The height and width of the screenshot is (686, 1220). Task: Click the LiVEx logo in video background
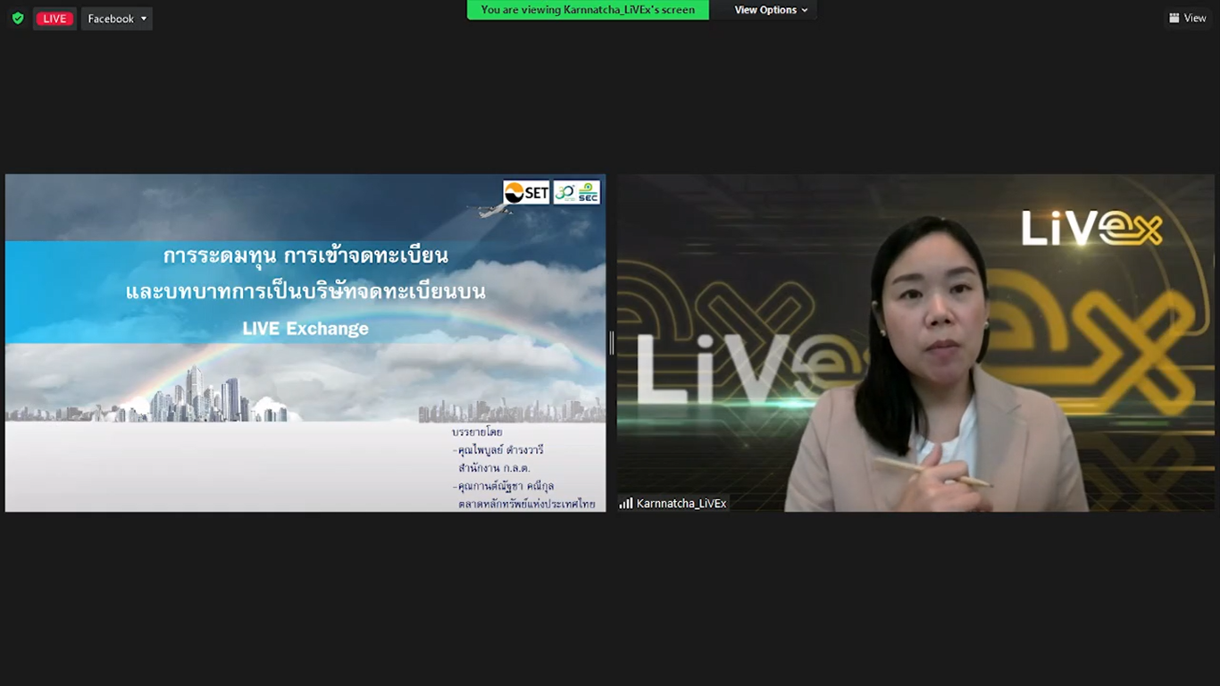[x=1091, y=227]
